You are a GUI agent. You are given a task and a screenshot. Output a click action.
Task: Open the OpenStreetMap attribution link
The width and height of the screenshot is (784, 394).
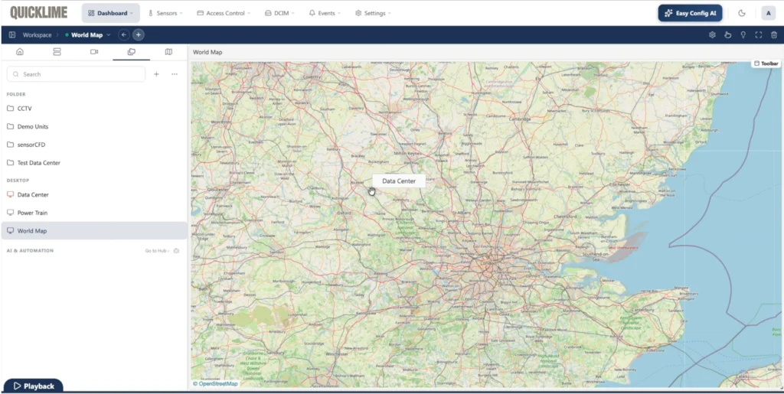click(x=218, y=383)
